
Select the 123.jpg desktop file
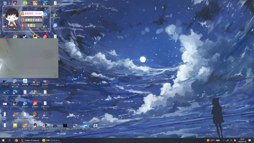[x=5, y=83]
